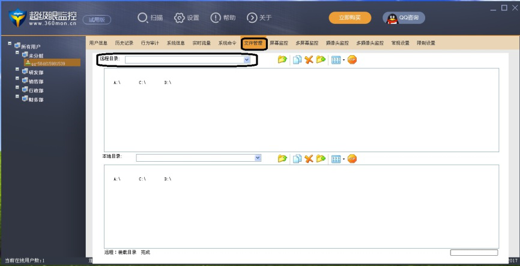Click local toolbar copy files icon
520x266 pixels.
point(297,159)
